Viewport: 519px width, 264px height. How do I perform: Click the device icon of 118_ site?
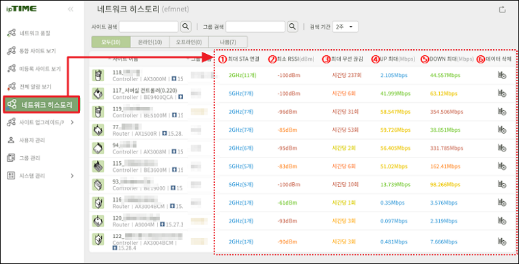98,76
